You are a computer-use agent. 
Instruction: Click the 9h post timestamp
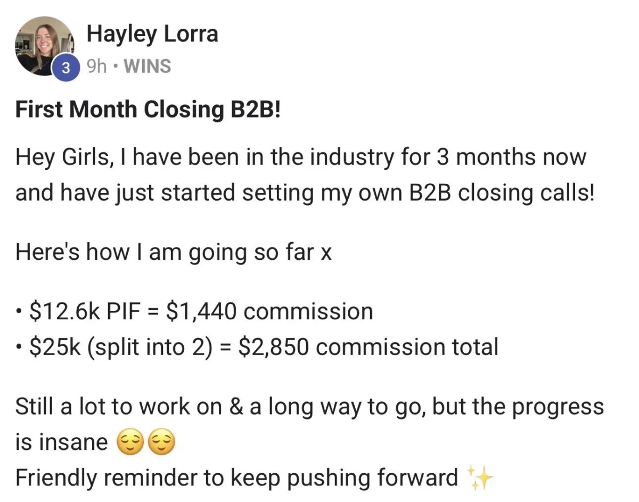96,67
